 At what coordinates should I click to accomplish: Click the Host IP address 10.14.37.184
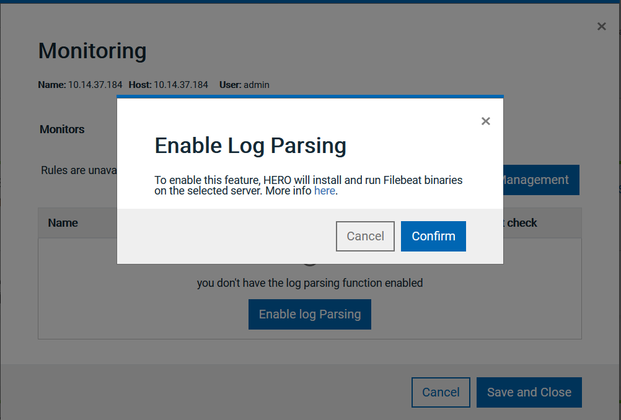coord(181,85)
